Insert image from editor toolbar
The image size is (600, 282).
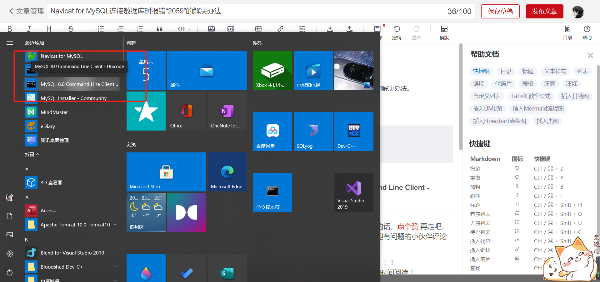coord(211,29)
